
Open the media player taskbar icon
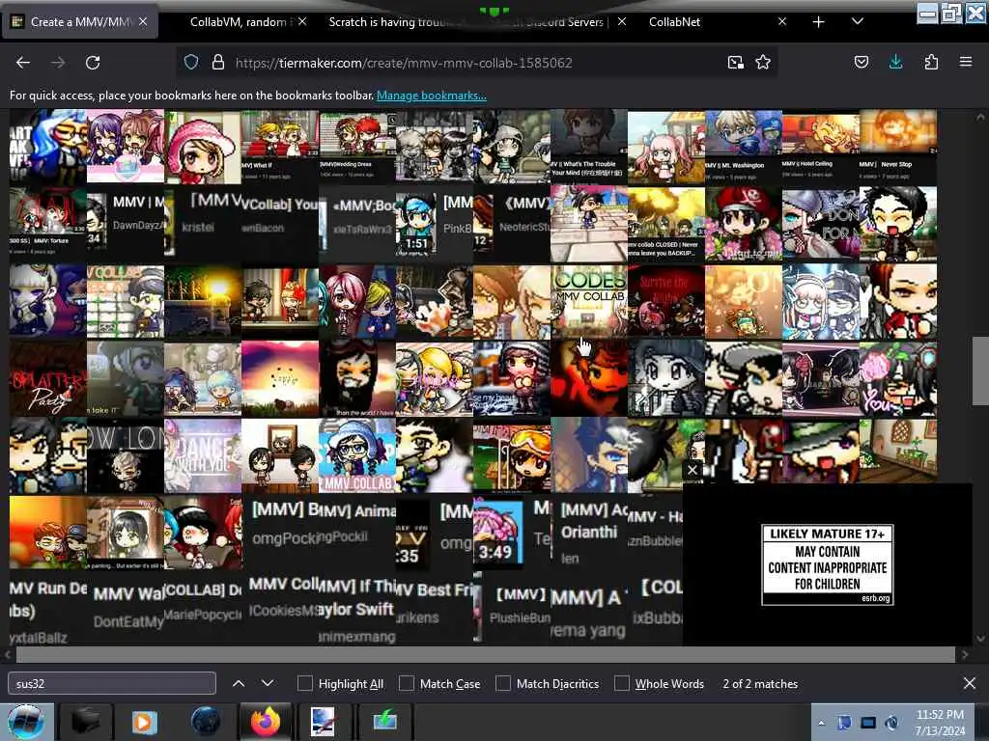pos(145,722)
